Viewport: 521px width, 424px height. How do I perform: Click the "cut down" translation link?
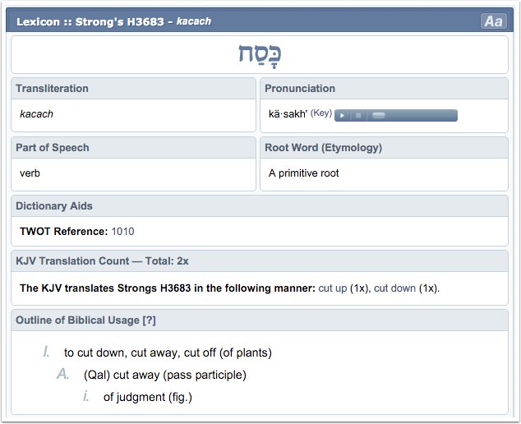pos(395,288)
